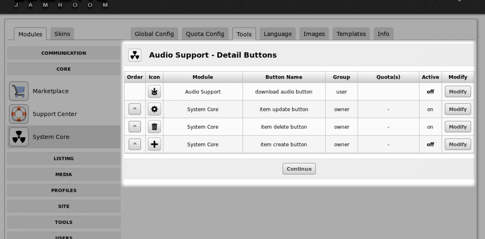Move item update button up in order
Screen dimensions: 485x239
pyautogui.click(x=135, y=109)
